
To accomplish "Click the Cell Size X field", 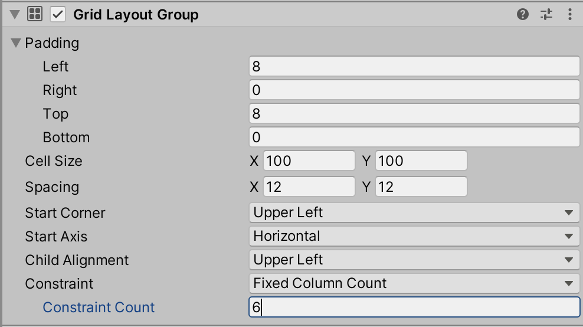I will point(309,161).
